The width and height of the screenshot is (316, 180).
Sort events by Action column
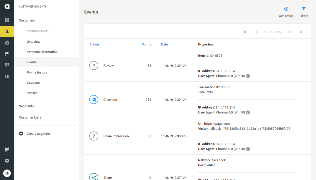click(x=94, y=44)
